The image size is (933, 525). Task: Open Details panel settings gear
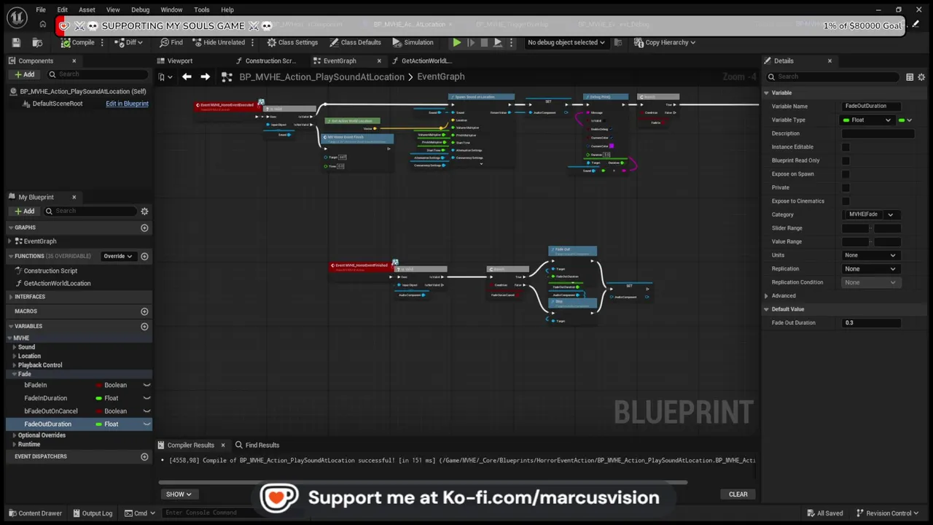921,77
